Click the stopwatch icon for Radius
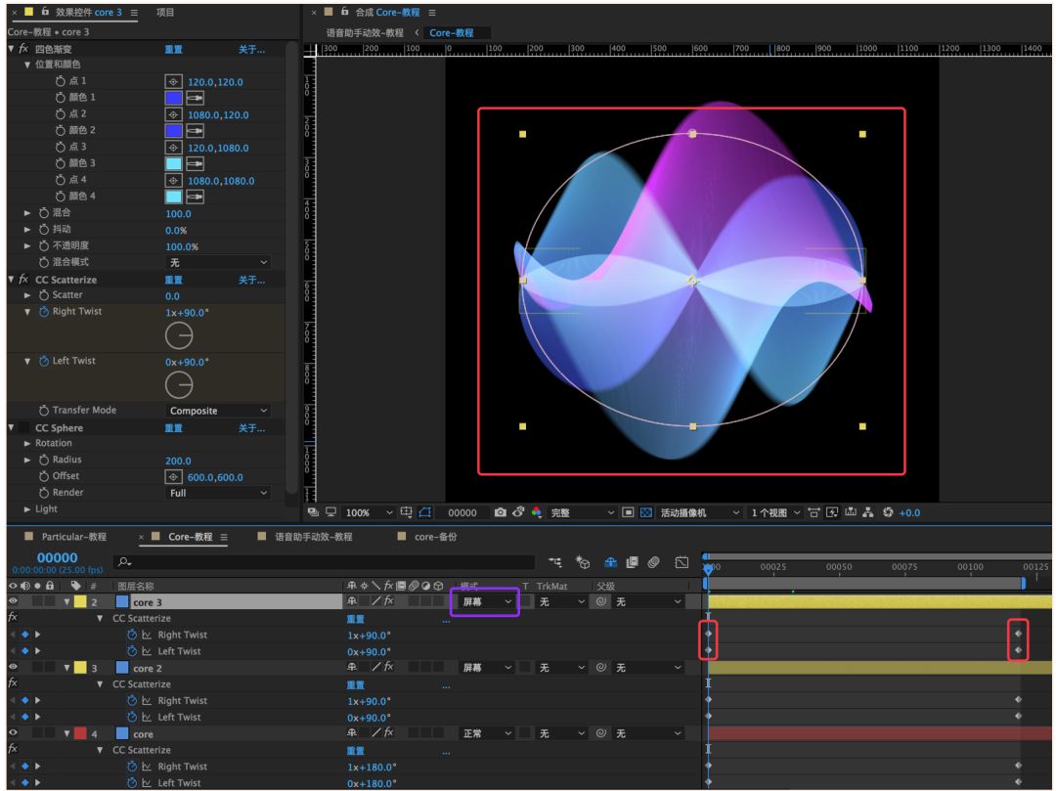 [44, 460]
